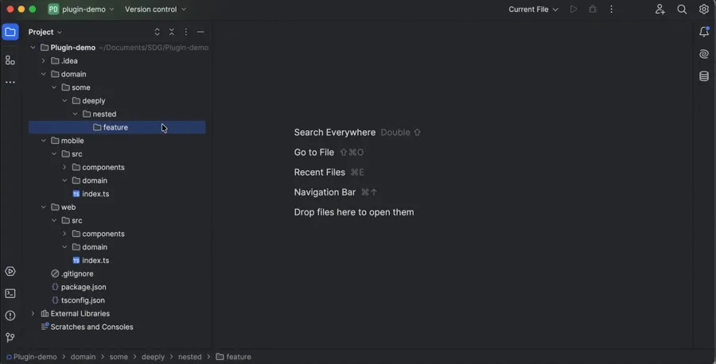This screenshot has width=716, height=364.
Task: Open the AI Assistant spiral icon
Action: (x=704, y=54)
